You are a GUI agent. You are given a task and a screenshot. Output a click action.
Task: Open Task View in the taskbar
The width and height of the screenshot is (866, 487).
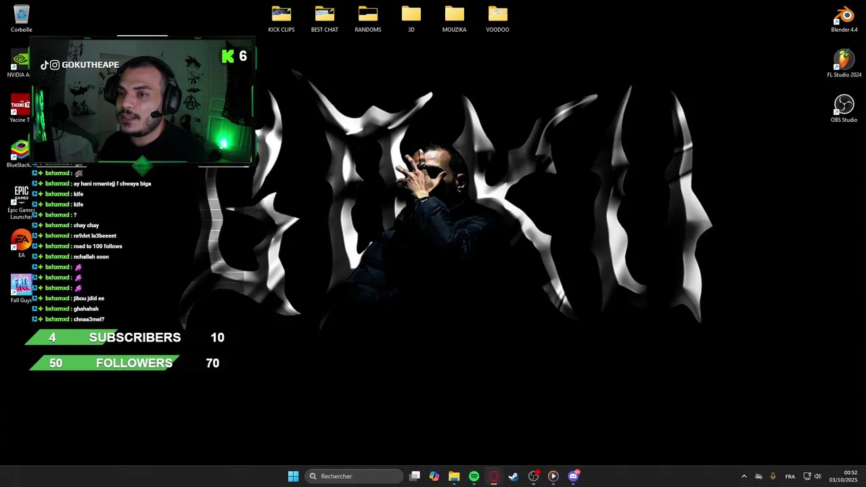point(415,476)
